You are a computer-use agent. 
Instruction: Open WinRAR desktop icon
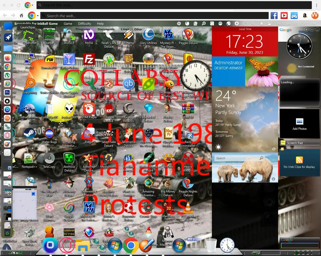(188, 111)
